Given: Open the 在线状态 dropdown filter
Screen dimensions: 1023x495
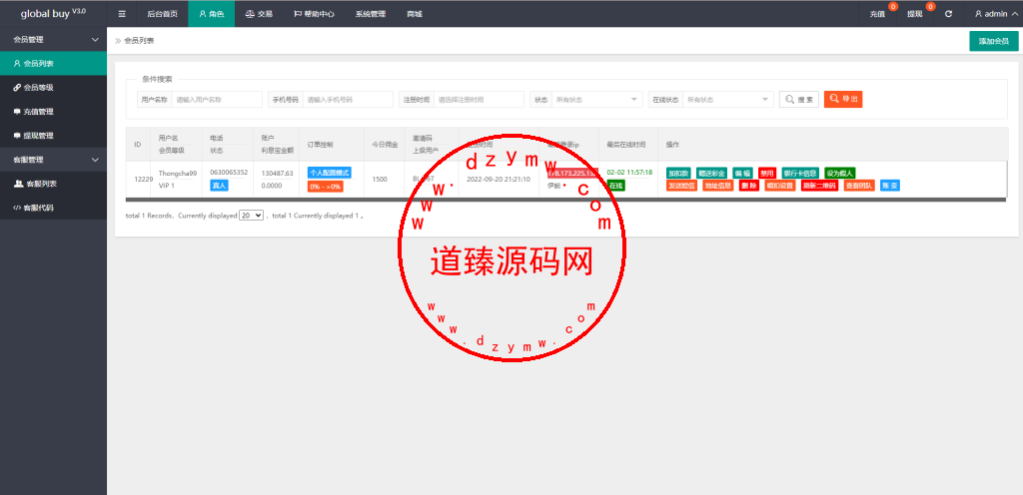Looking at the screenshot, I should pos(728,100).
